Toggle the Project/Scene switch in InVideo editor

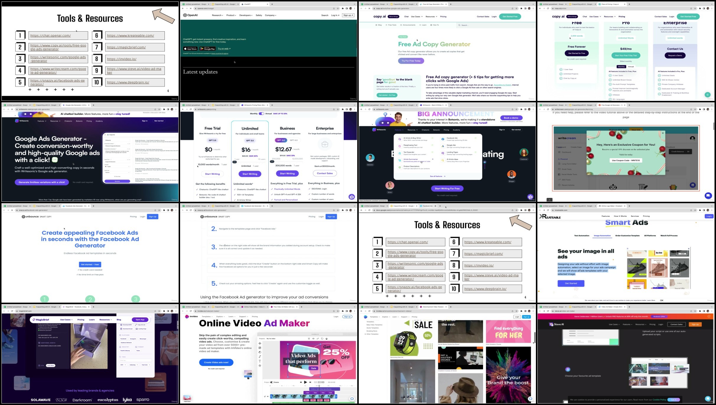(x=272, y=382)
